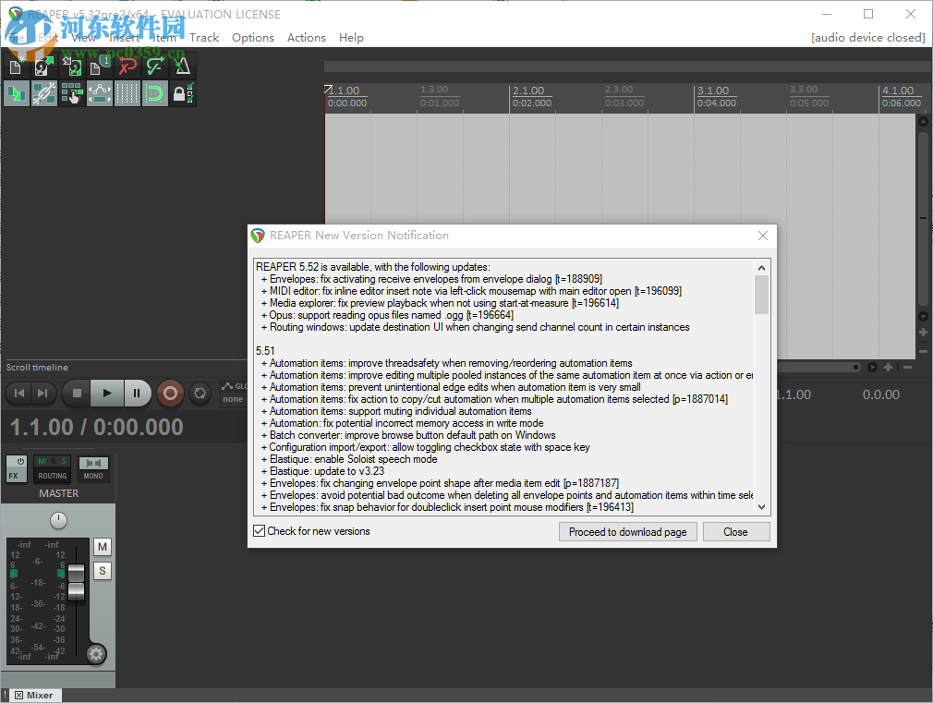
Task: Open the Actions menu
Action: click(307, 38)
